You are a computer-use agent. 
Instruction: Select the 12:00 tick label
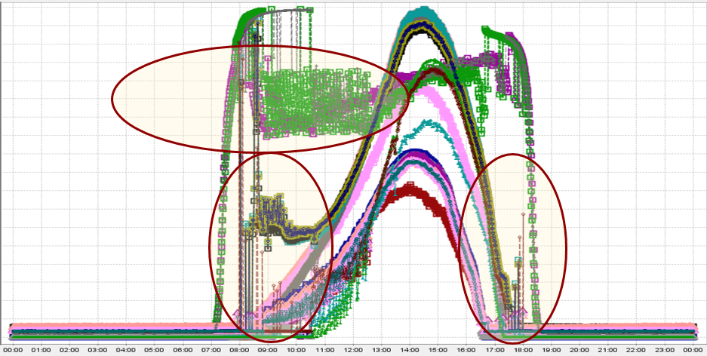(x=353, y=350)
